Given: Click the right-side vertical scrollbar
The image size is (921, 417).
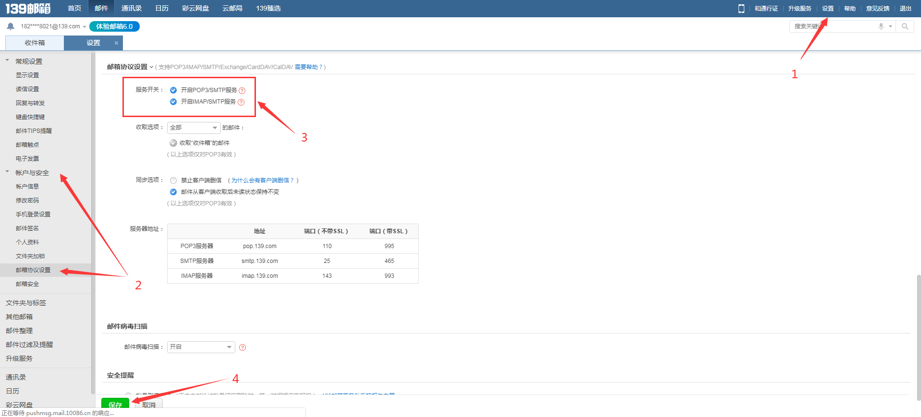Looking at the screenshot, I should (918, 336).
